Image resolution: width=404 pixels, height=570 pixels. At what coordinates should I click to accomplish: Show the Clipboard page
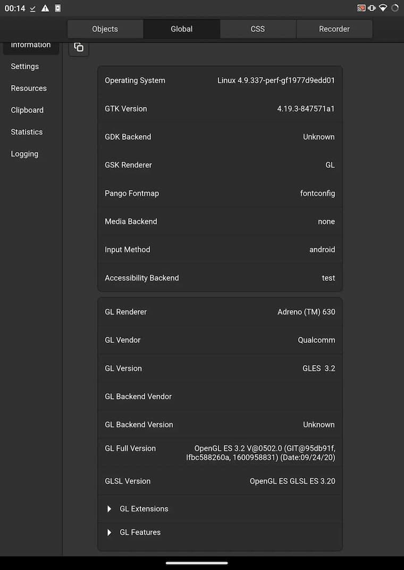pyautogui.click(x=27, y=110)
